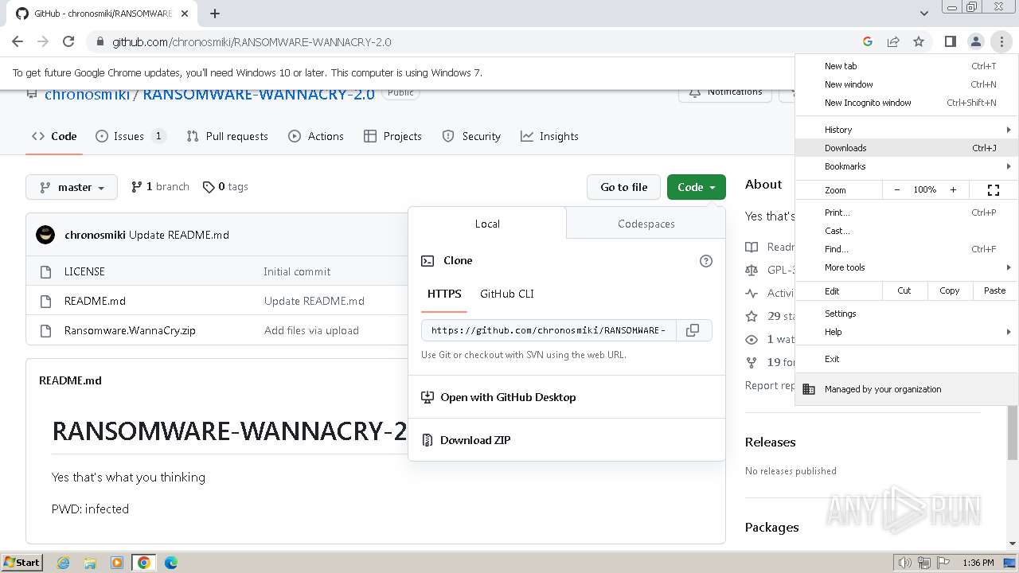1019x573 pixels.
Task: Expand the History submenu
Action: (x=906, y=130)
